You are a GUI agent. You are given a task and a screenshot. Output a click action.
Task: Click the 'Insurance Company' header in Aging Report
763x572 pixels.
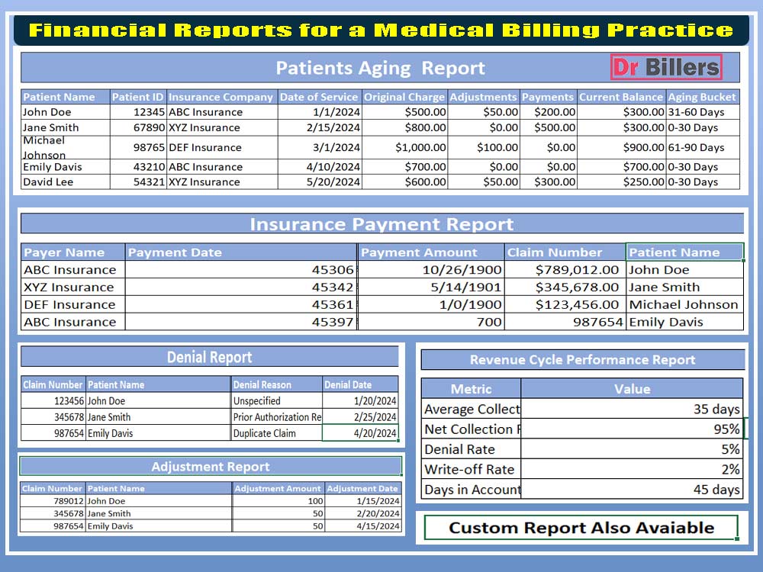(222, 97)
